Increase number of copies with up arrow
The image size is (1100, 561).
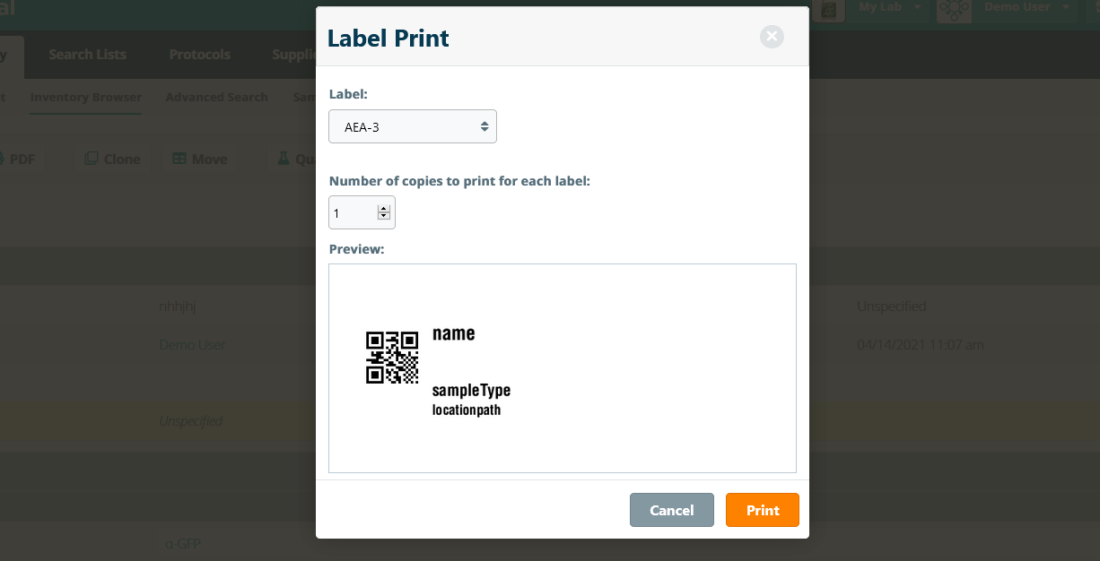click(384, 210)
